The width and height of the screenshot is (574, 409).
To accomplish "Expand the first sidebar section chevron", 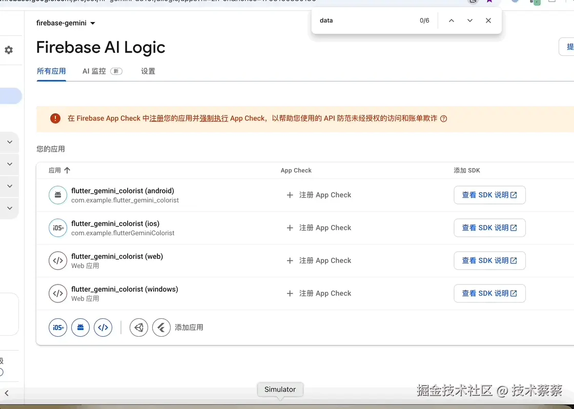I will pyautogui.click(x=10, y=142).
